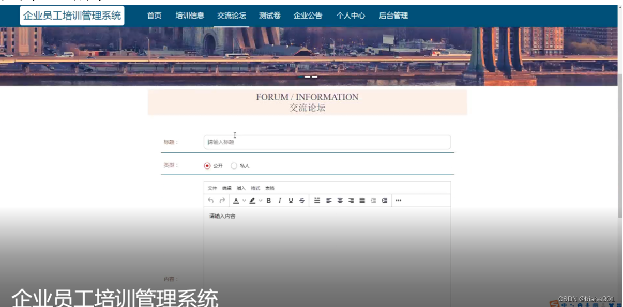
Task: Go to 首页 in the navigation bar
Action: pos(154,16)
